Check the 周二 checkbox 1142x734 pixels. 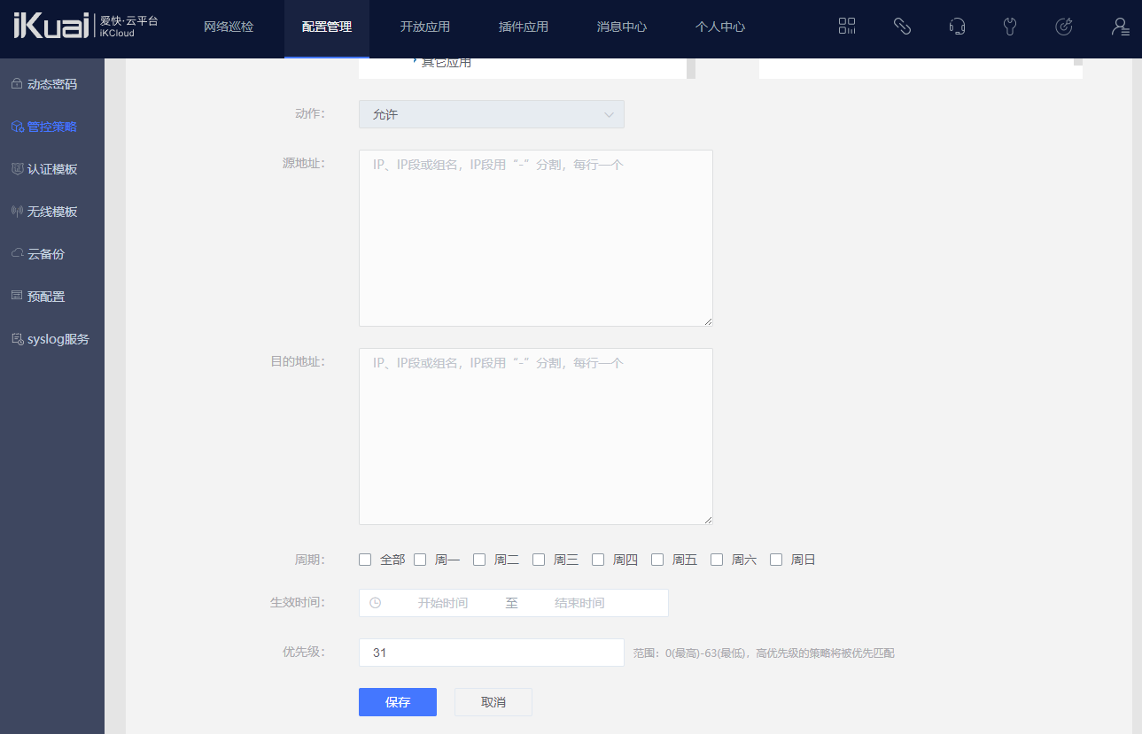[x=479, y=560]
